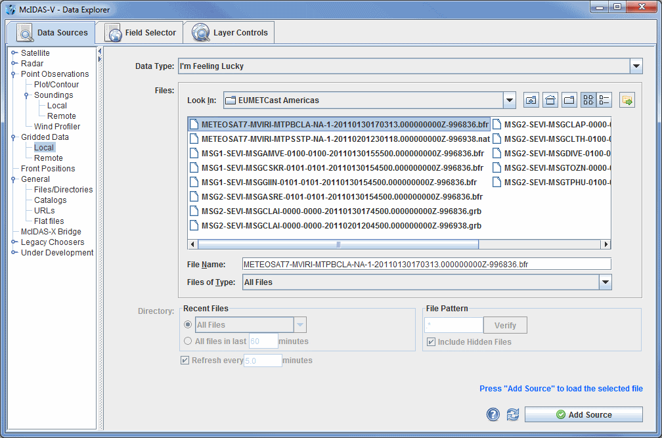The width and height of the screenshot is (662, 438).
Task: Expand the Satellite tree node
Action: point(14,53)
